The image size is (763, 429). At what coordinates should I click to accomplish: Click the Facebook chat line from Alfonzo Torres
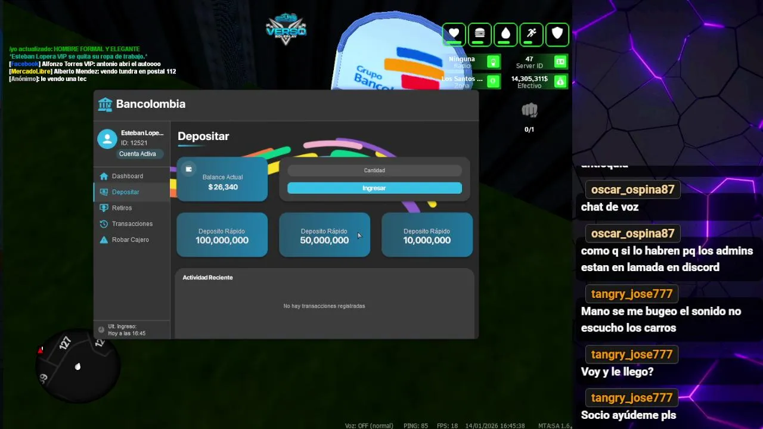(x=85, y=64)
